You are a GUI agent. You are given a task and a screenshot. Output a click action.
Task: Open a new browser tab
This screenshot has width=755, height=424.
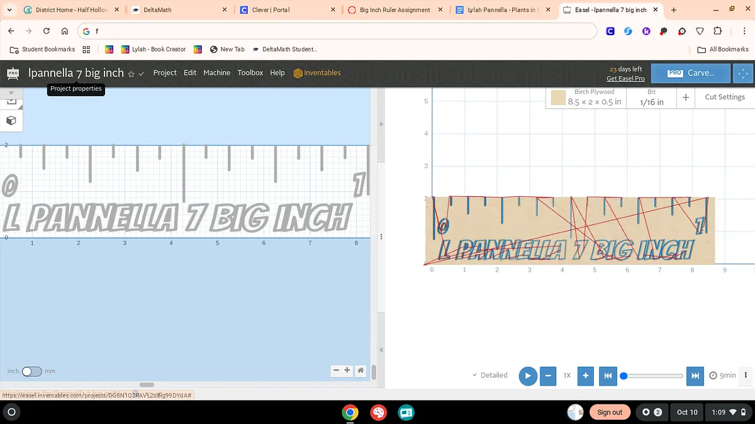pyautogui.click(x=674, y=10)
